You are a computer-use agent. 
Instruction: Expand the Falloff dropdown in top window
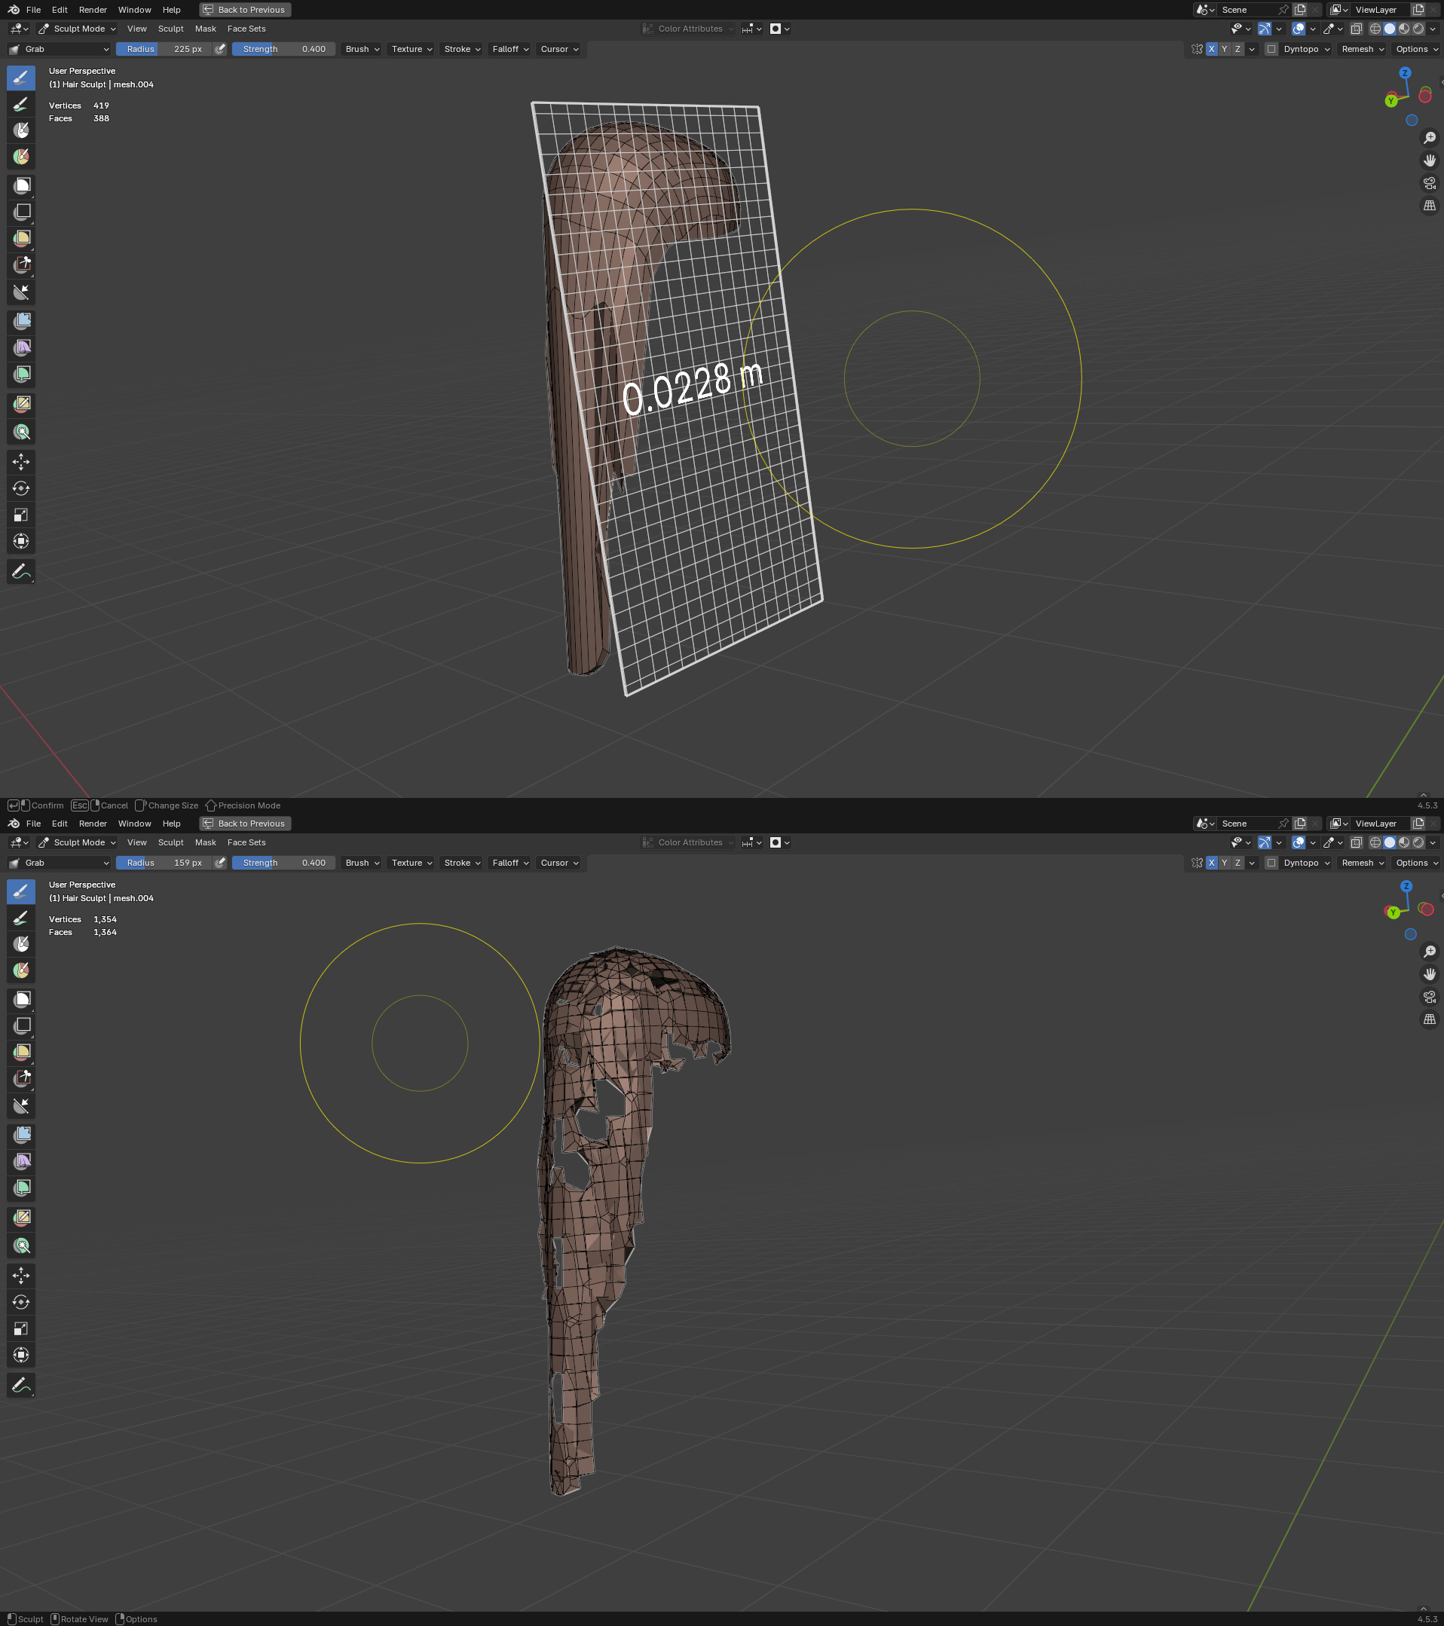pyautogui.click(x=510, y=49)
